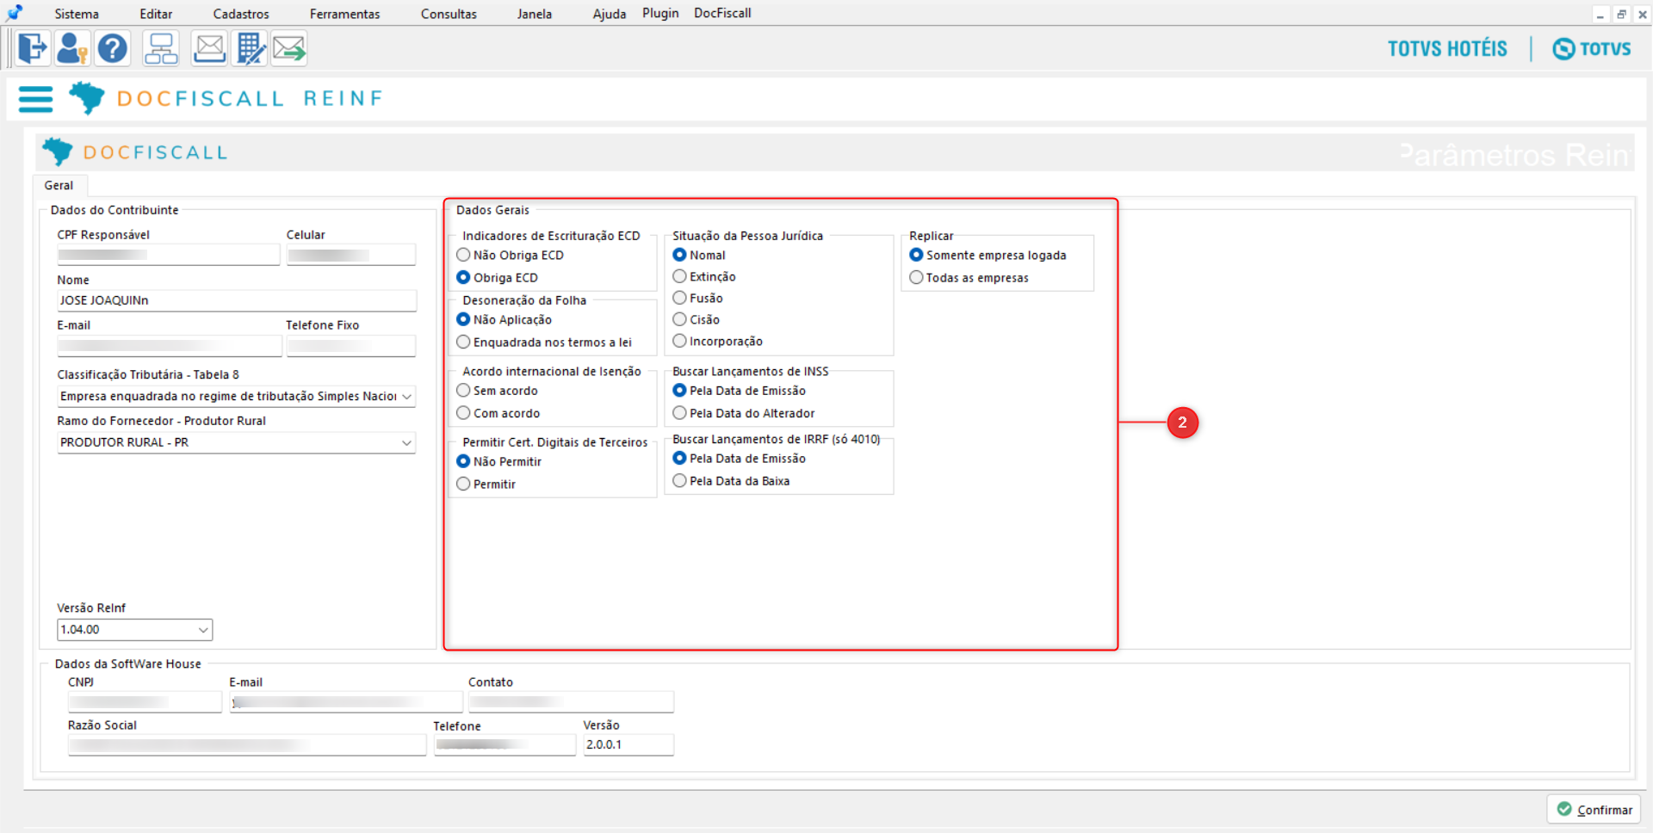Expand the Classificação Tributária dropdown

coord(406,396)
